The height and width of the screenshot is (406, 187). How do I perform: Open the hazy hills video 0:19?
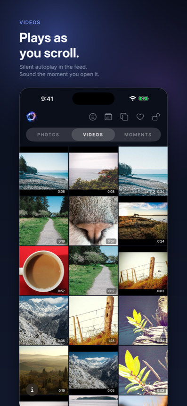point(44,370)
